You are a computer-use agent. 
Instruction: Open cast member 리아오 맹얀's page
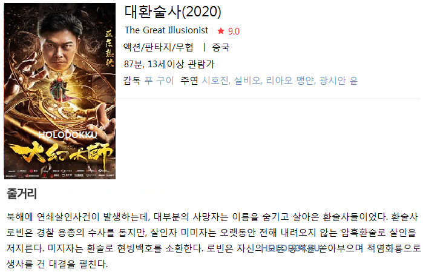[x=290, y=81]
